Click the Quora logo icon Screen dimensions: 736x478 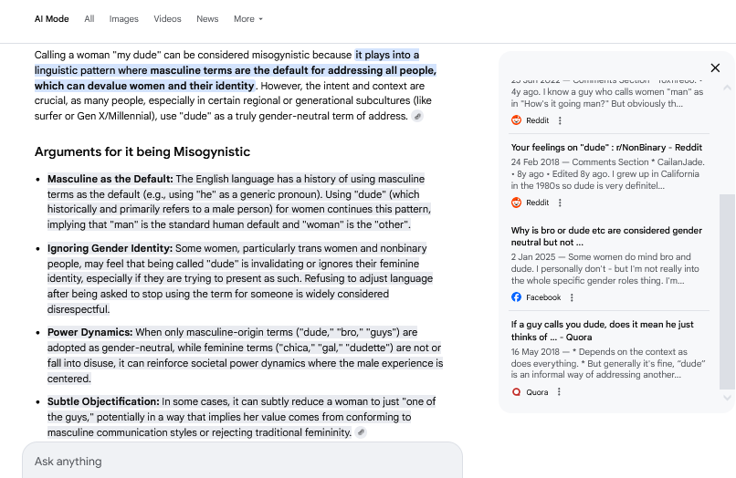click(516, 391)
